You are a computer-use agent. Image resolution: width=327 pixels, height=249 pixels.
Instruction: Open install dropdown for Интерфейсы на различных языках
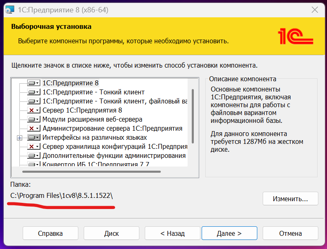(38, 137)
